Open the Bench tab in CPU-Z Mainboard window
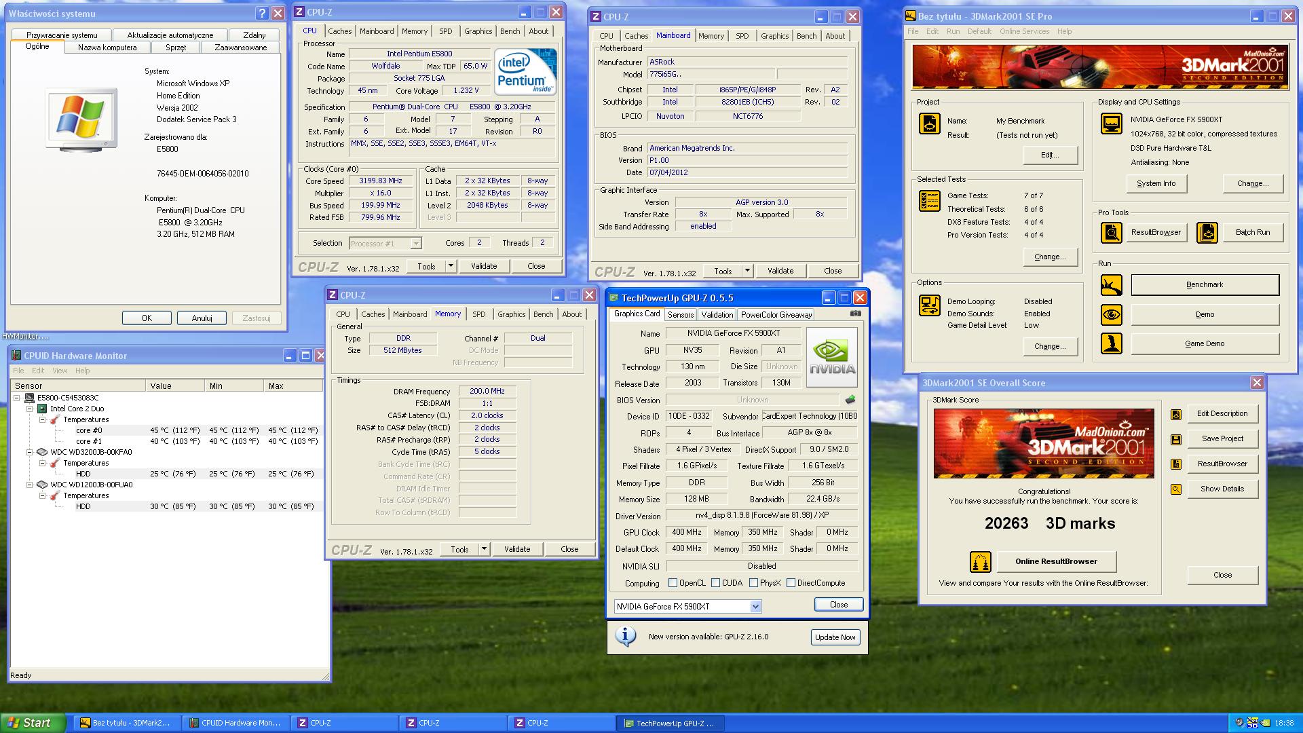 [806, 36]
